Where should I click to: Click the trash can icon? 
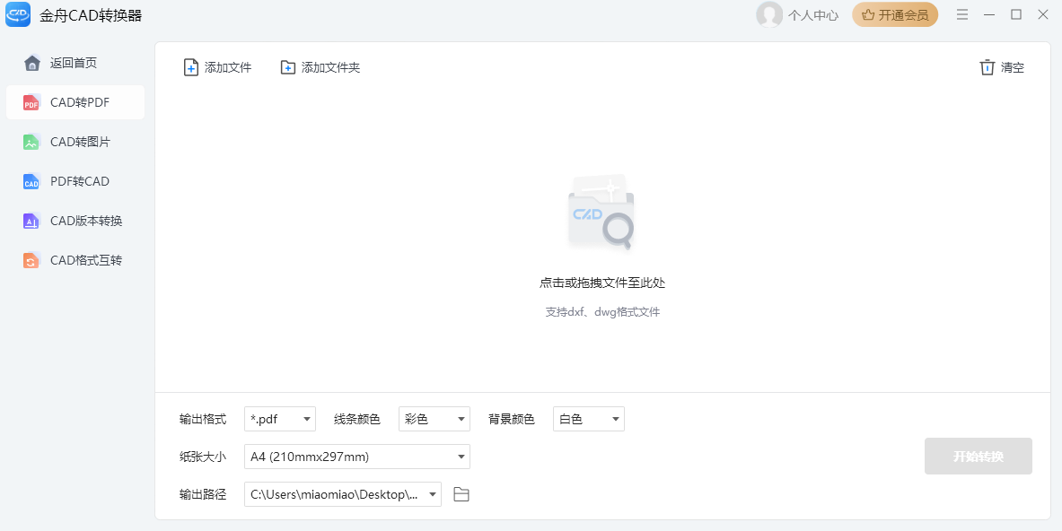[987, 67]
